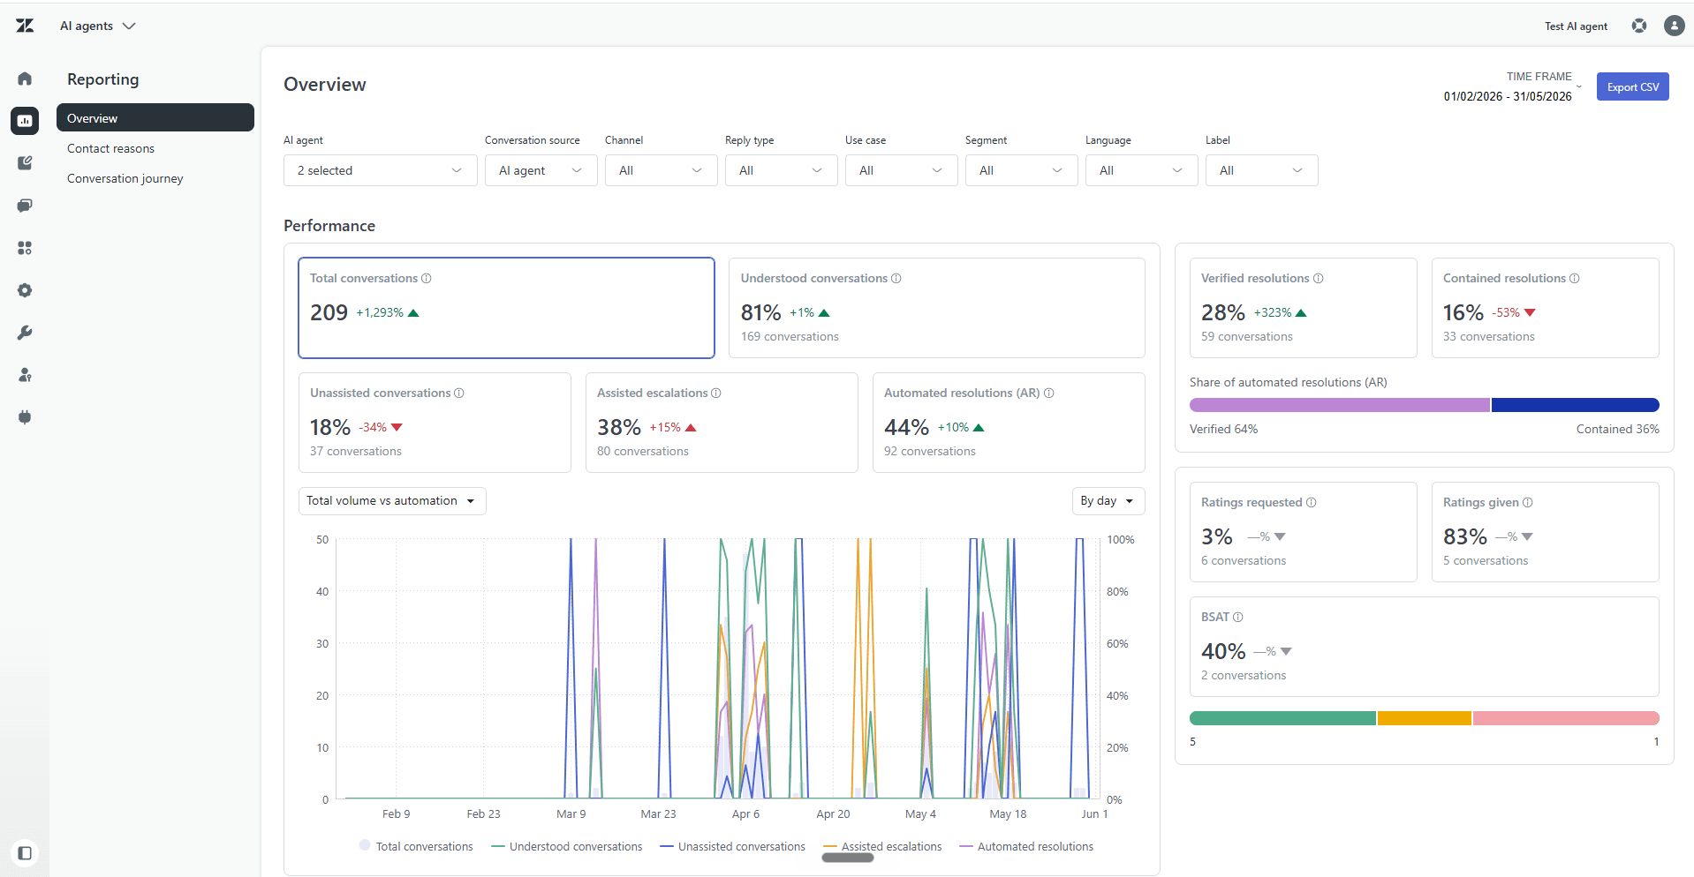This screenshot has width=1694, height=877.
Task: Click the dark blue Contained share bar segment
Action: [1576, 405]
